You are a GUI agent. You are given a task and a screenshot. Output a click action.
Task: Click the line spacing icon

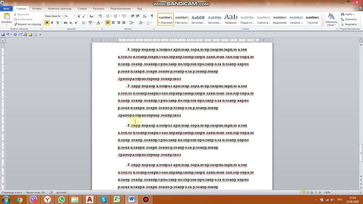click(131, 23)
